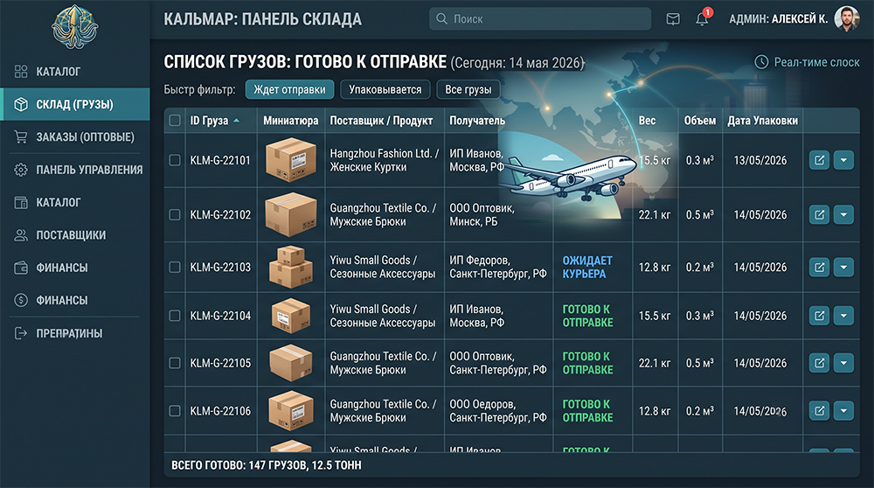Open row actions dropdown for KLM-G-22102
The image size is (874, 488).
(x=843, y=215)
